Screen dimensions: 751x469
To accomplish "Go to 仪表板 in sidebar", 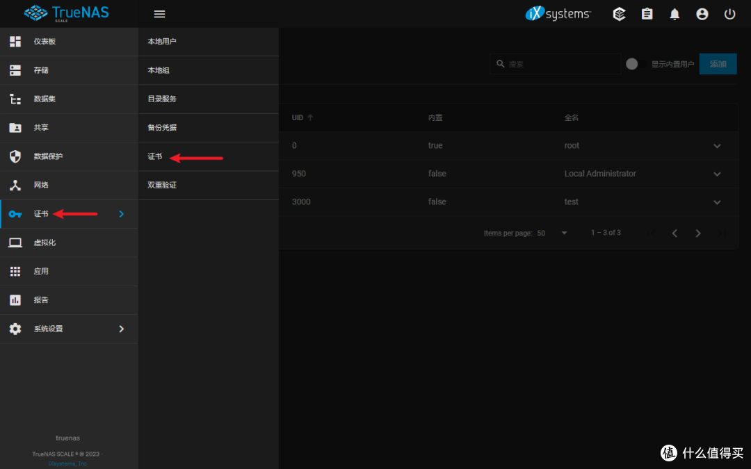I will click(69, 42).
